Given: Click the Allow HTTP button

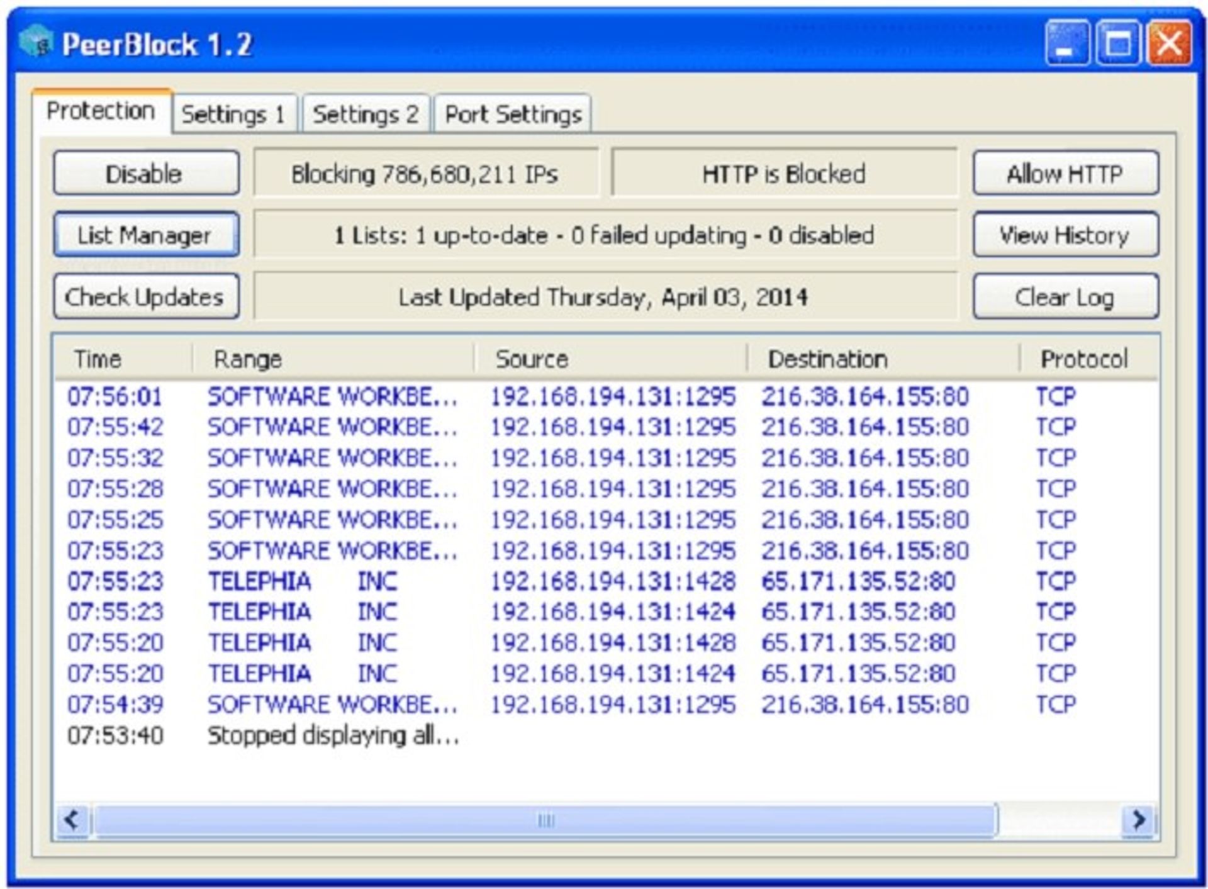Looking at the screenshot, I should [x=1065, y=173].
